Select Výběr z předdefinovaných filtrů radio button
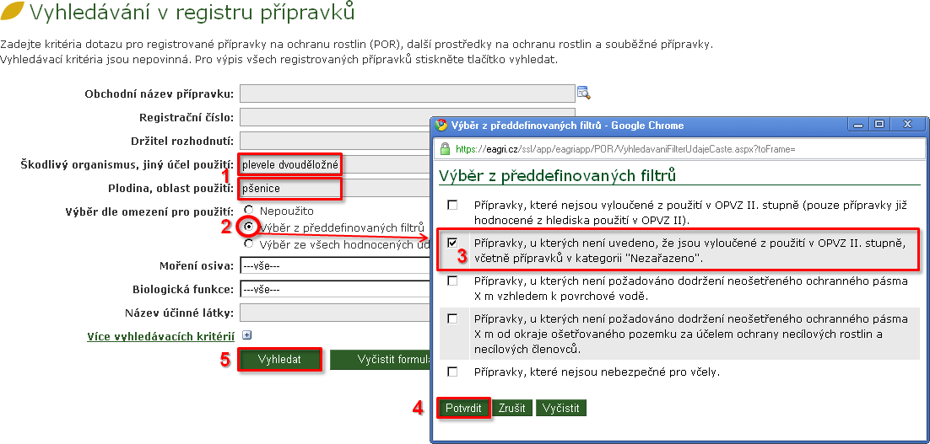Viewport: 930px width, 444px height. click(x=248, y=226)
